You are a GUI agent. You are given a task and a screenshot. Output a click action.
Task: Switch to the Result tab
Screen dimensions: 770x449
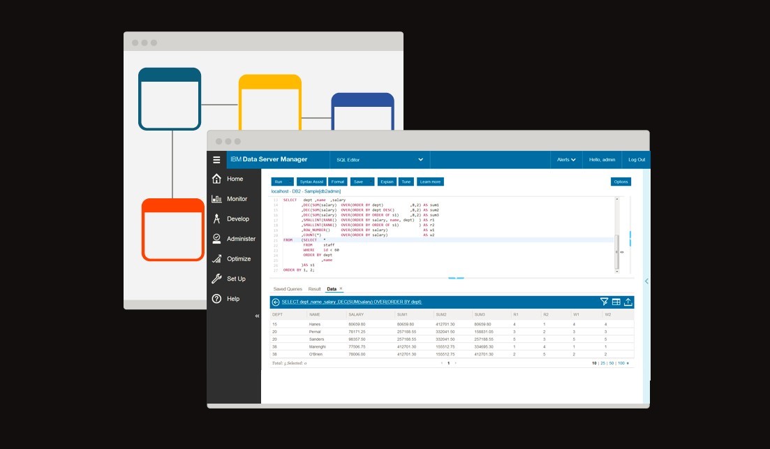(314, 288)
